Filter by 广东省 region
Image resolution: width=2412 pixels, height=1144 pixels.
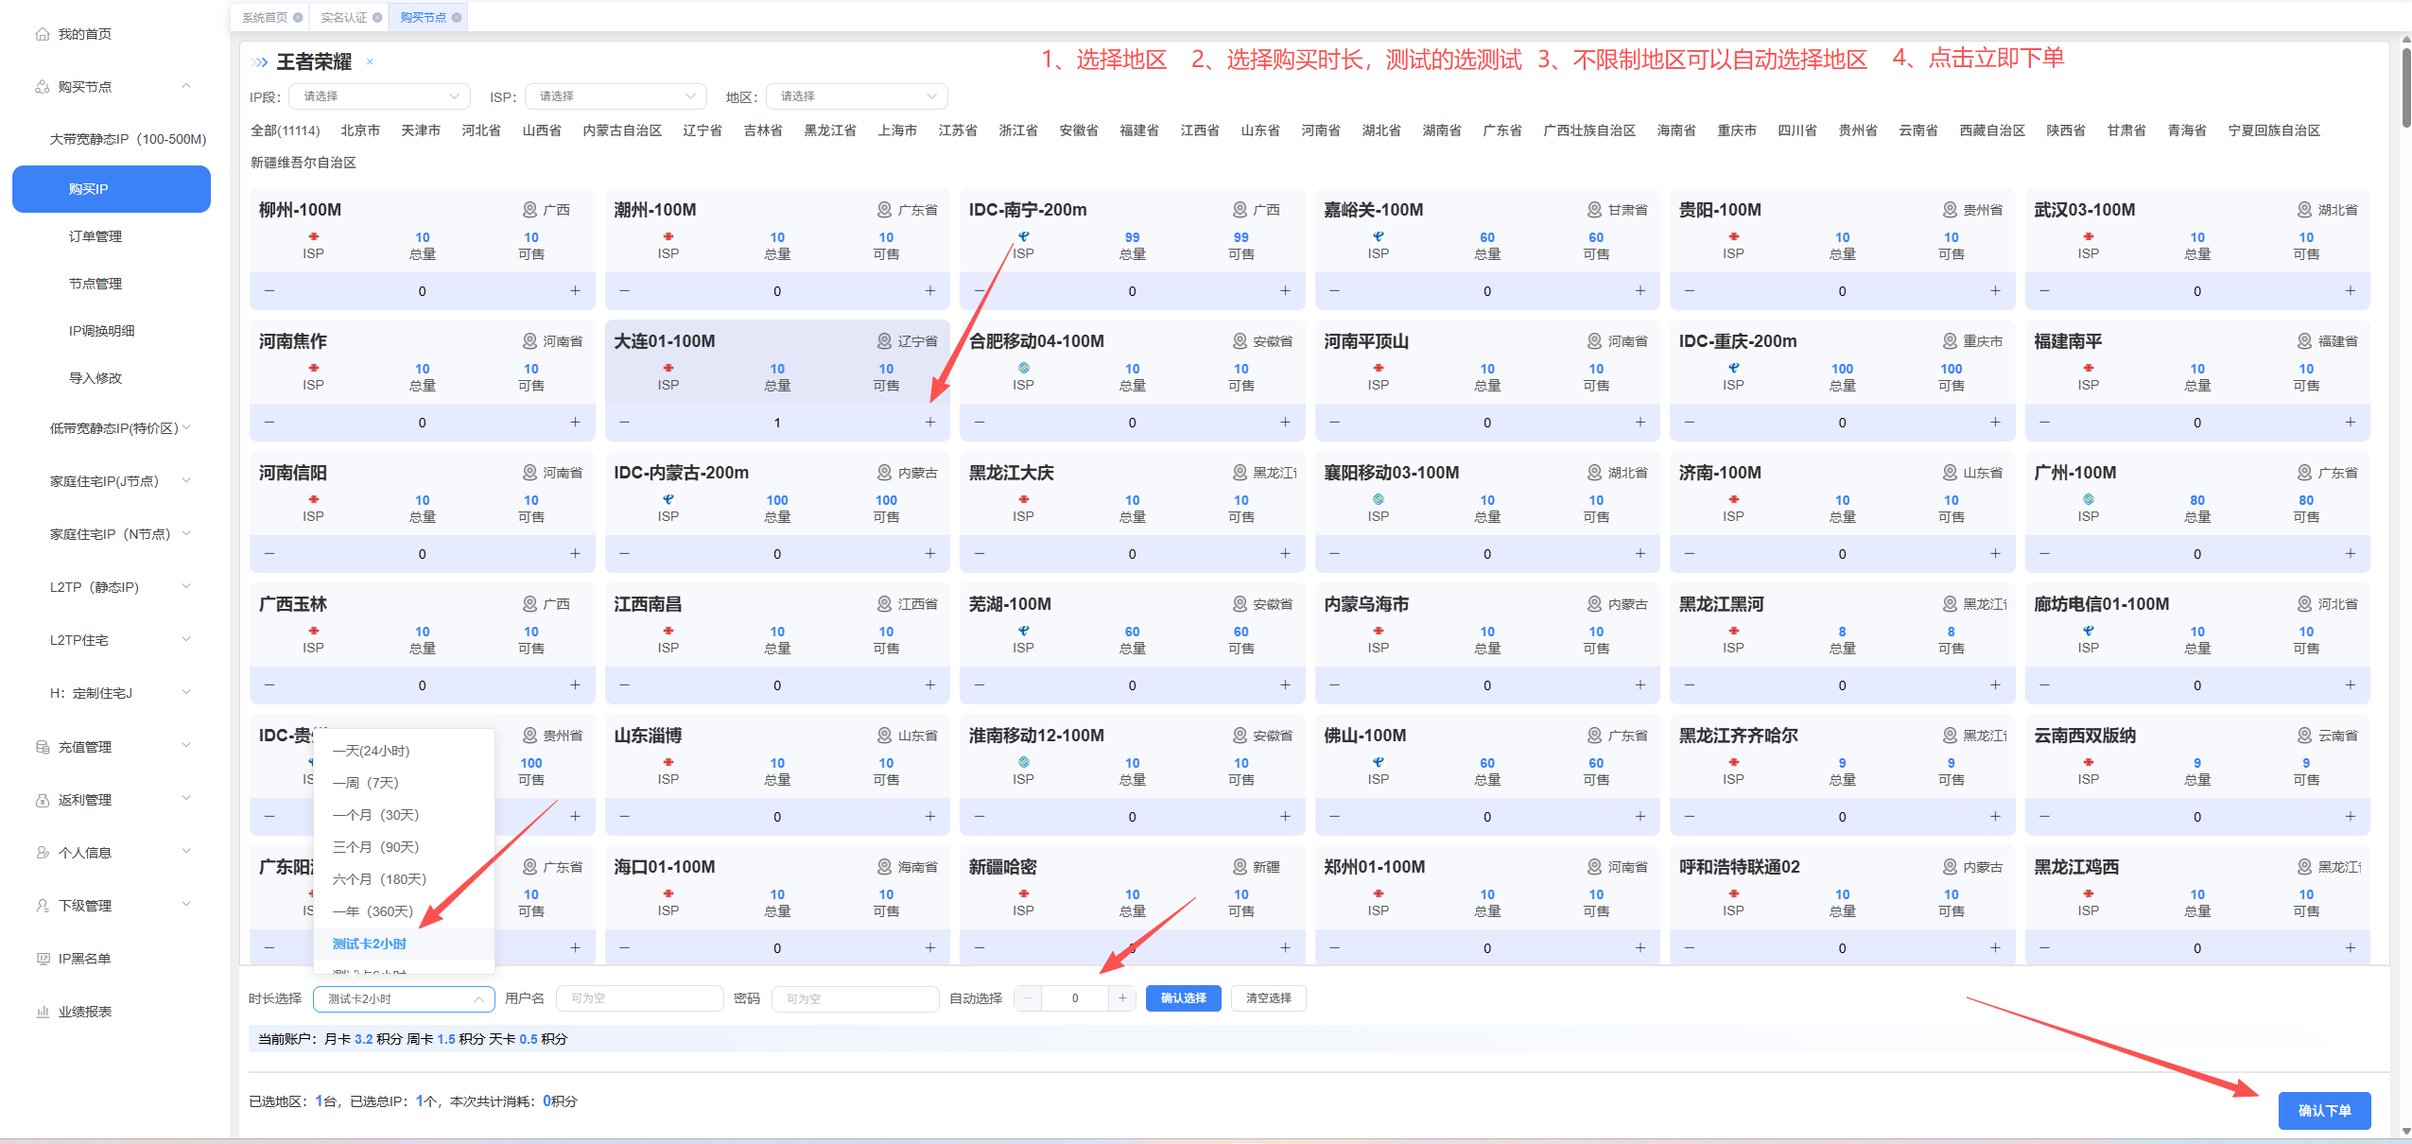coord(1502,130)
